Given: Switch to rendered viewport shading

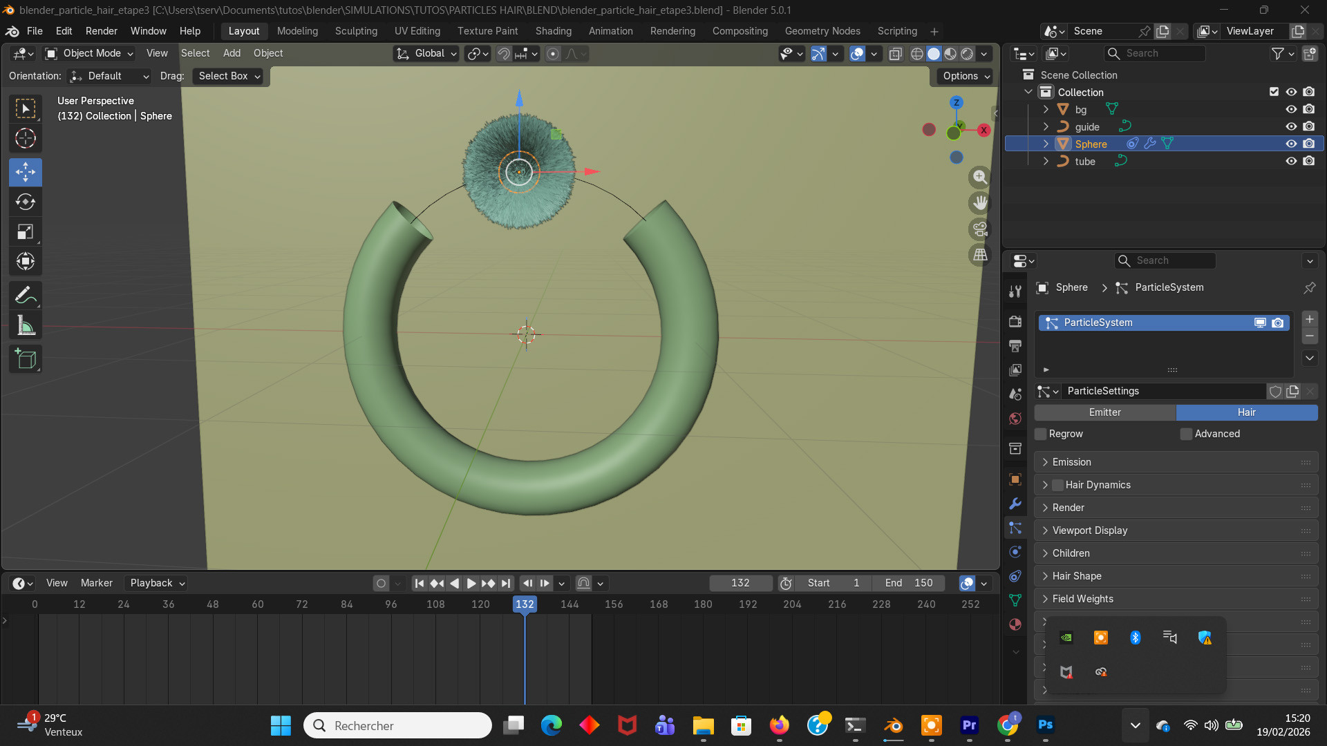Looking at the screenshot, I should [967, 54].
